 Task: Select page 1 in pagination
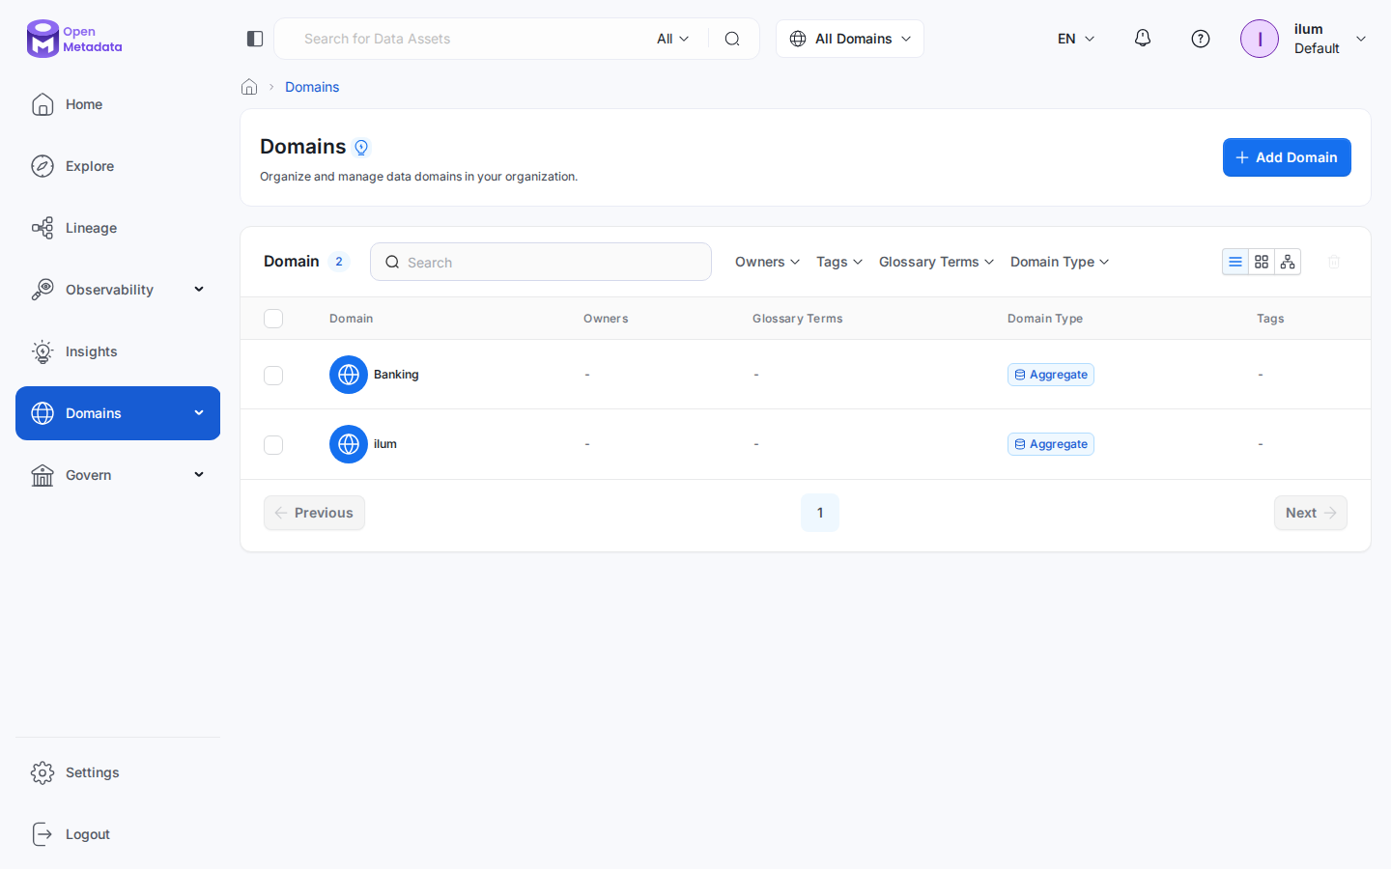point(820,513)
